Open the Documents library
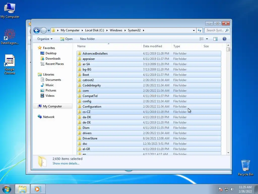 [53, 80]
